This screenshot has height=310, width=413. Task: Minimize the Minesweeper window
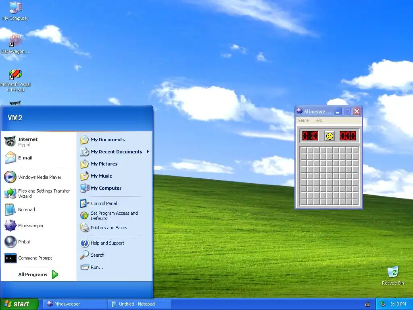coord(338,111)
